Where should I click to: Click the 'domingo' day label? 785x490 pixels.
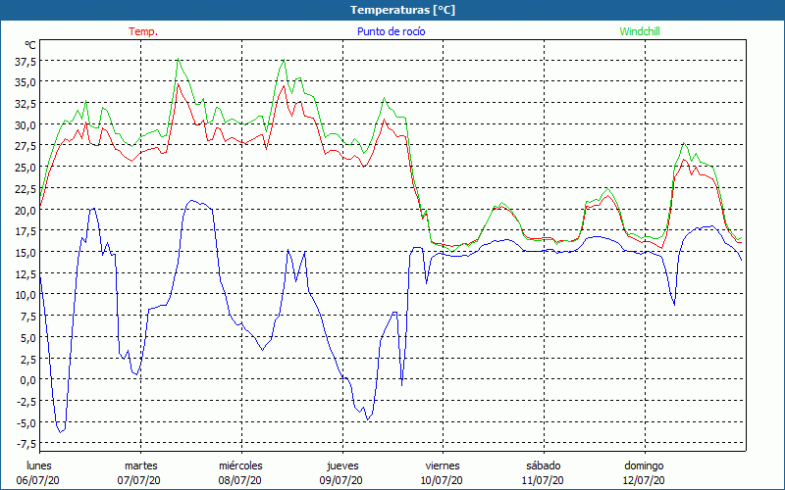point(644,465)
